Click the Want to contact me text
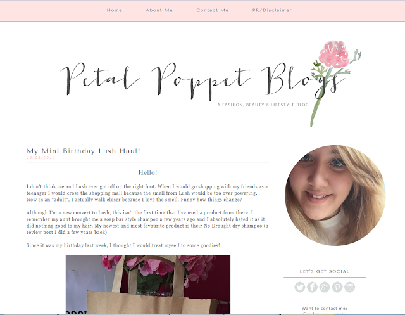Viewport: 405px width, 315px height. (x=325, y=308)
